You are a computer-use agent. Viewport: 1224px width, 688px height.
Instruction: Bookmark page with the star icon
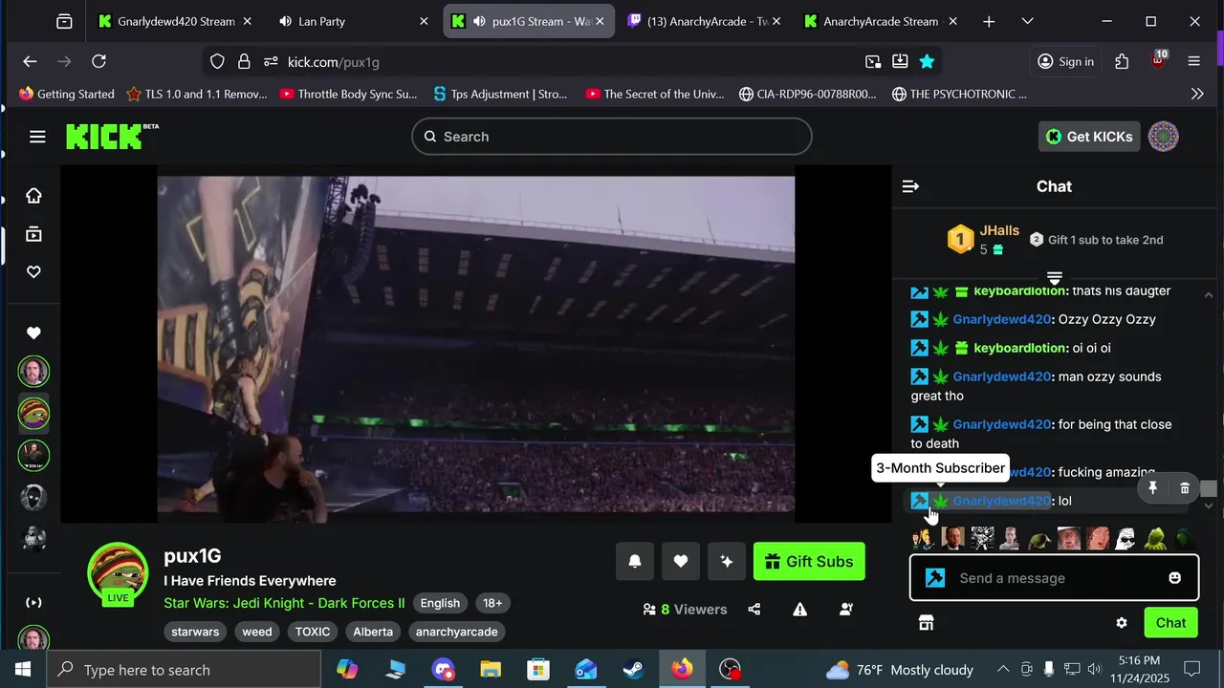point(927,61)
